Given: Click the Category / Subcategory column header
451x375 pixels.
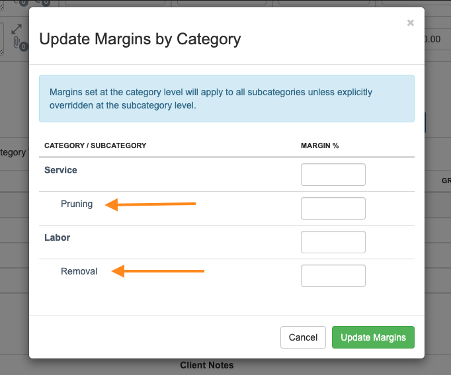Looking at the screenshot, I should 95,146.
